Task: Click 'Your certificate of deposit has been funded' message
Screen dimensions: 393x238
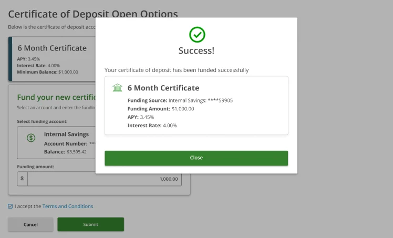Action: (x=177, y=70)
